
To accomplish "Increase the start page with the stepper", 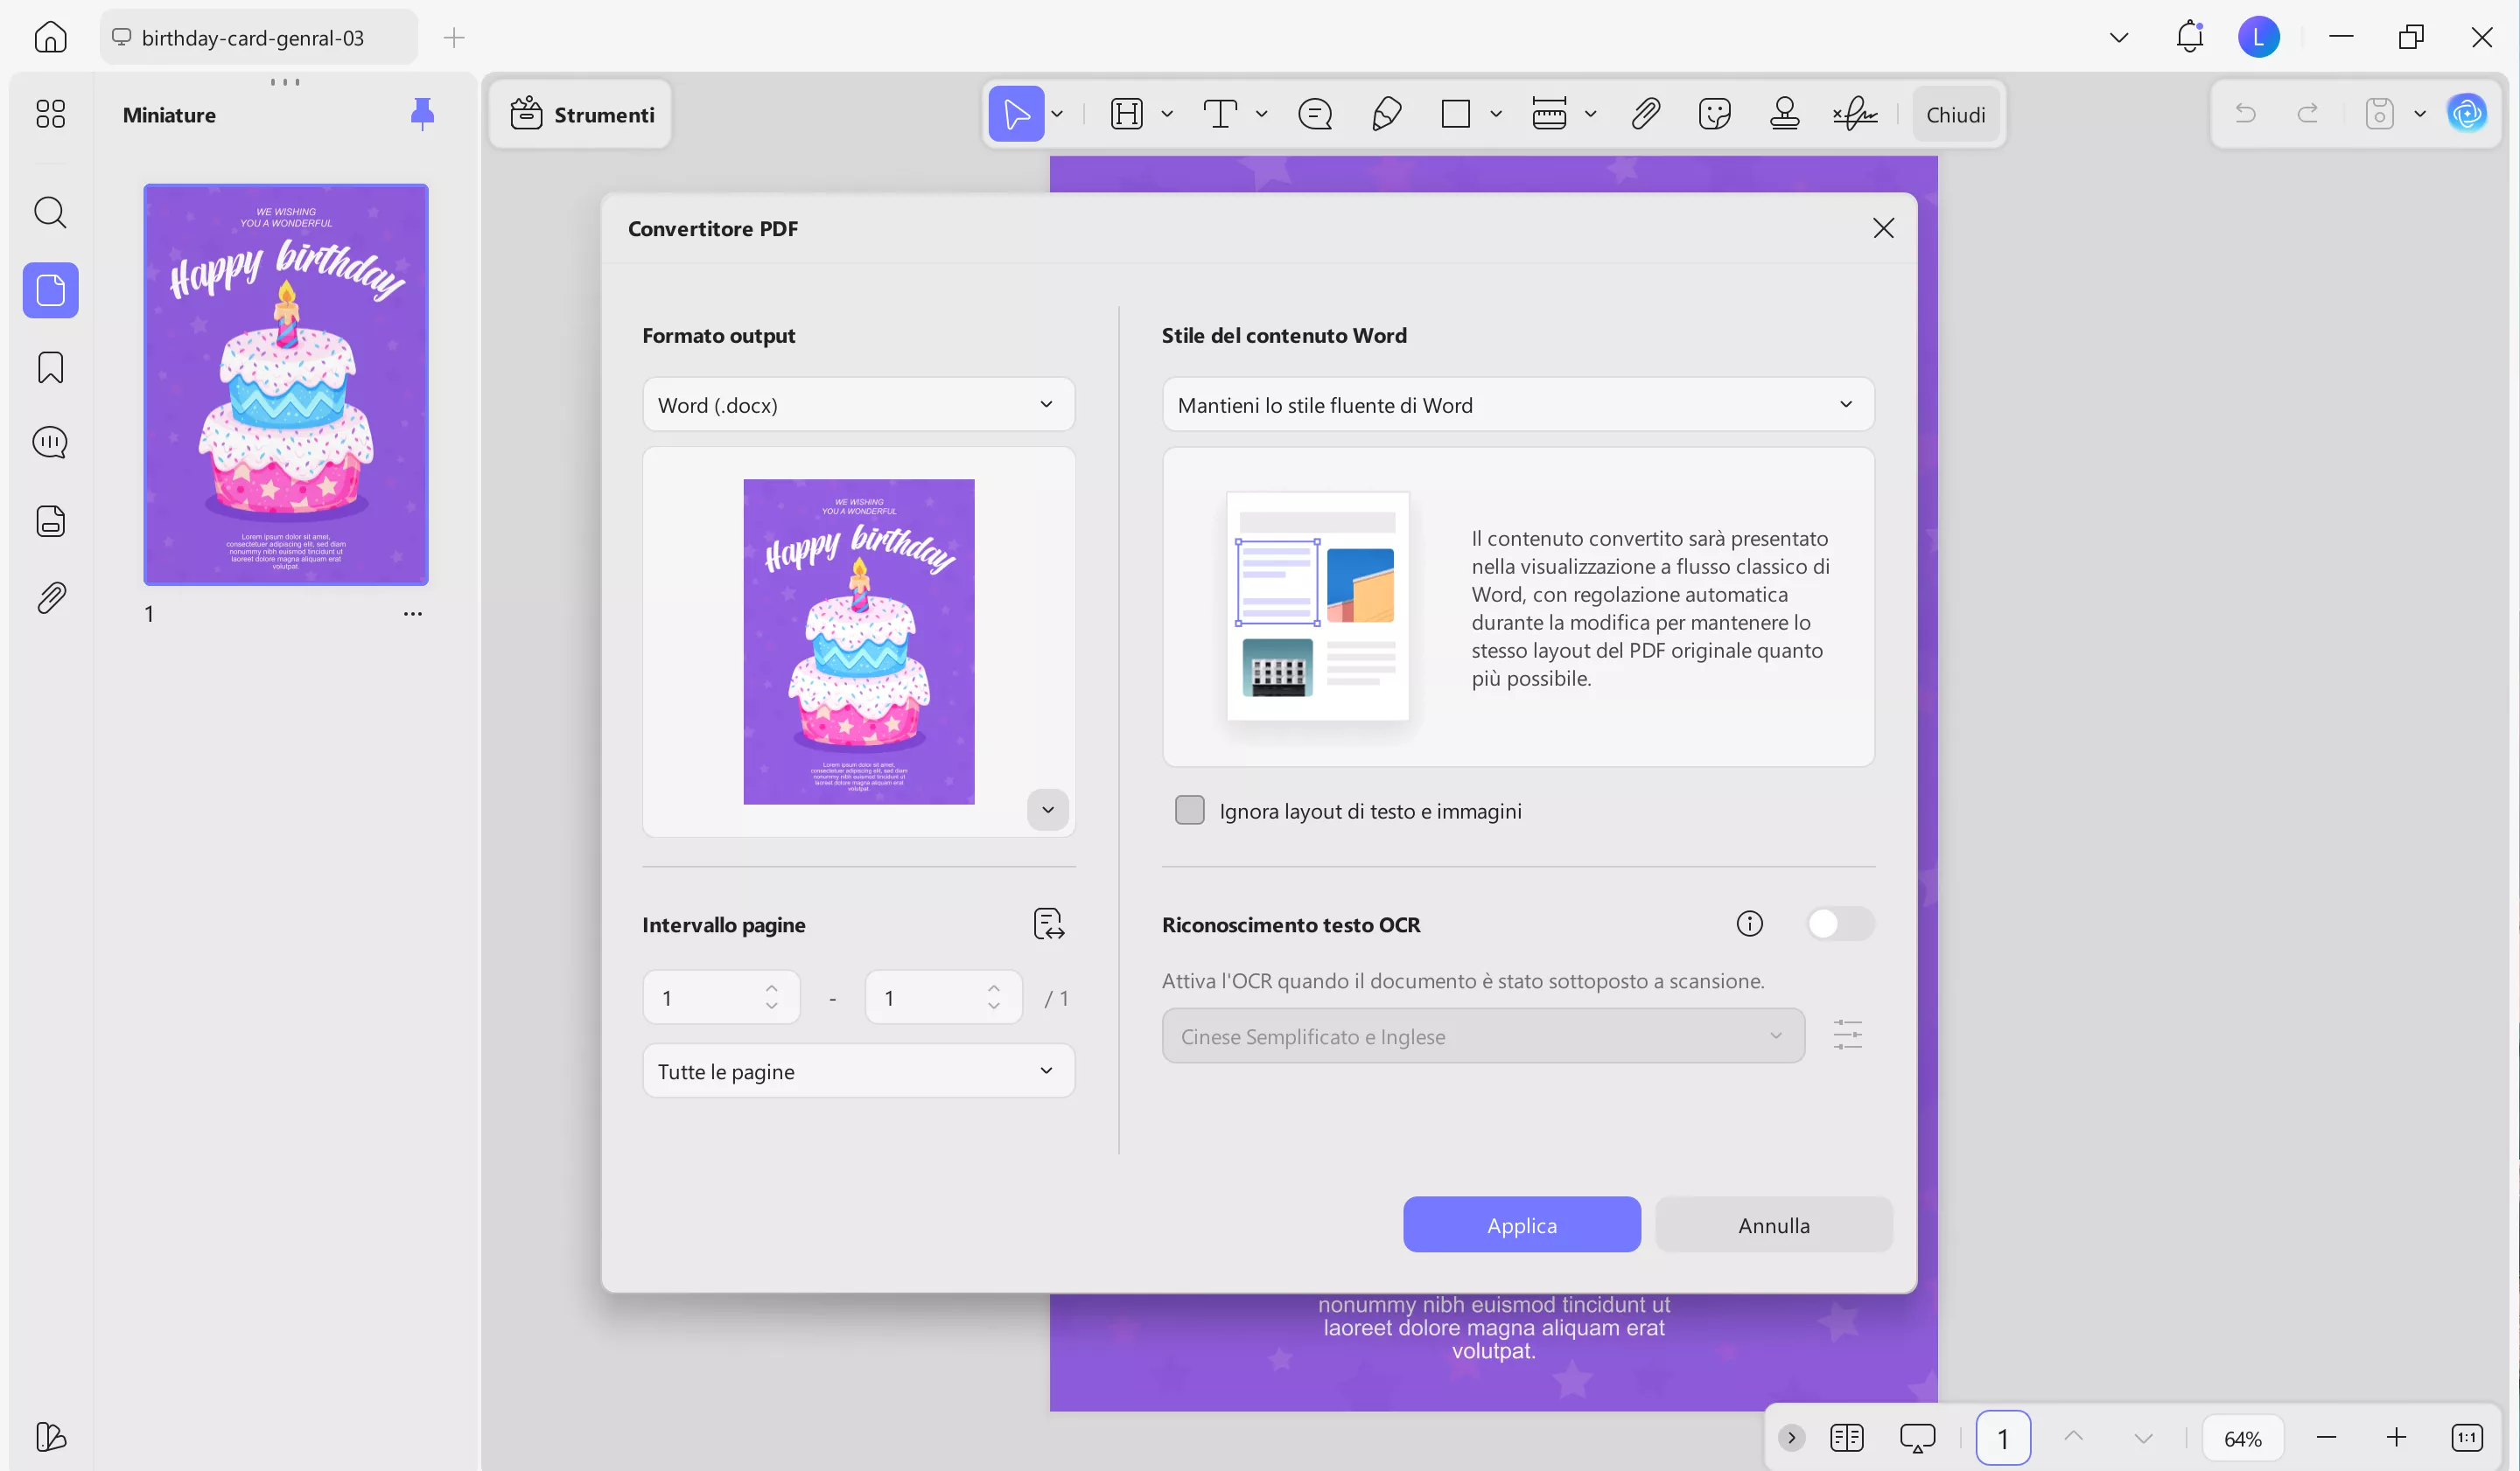I will [x=771, y=989].
